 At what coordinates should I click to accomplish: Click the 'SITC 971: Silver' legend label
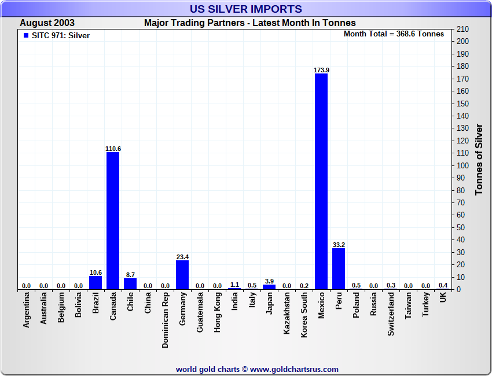pos(61,35)
